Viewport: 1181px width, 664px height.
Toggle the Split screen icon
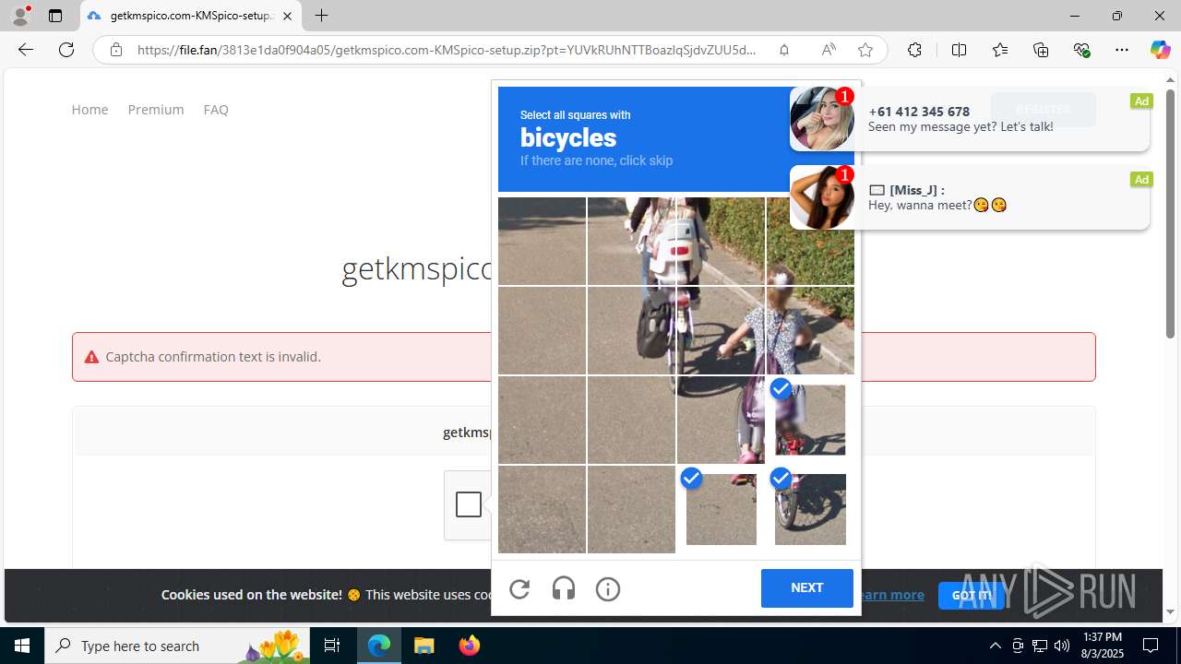(960, 50)
